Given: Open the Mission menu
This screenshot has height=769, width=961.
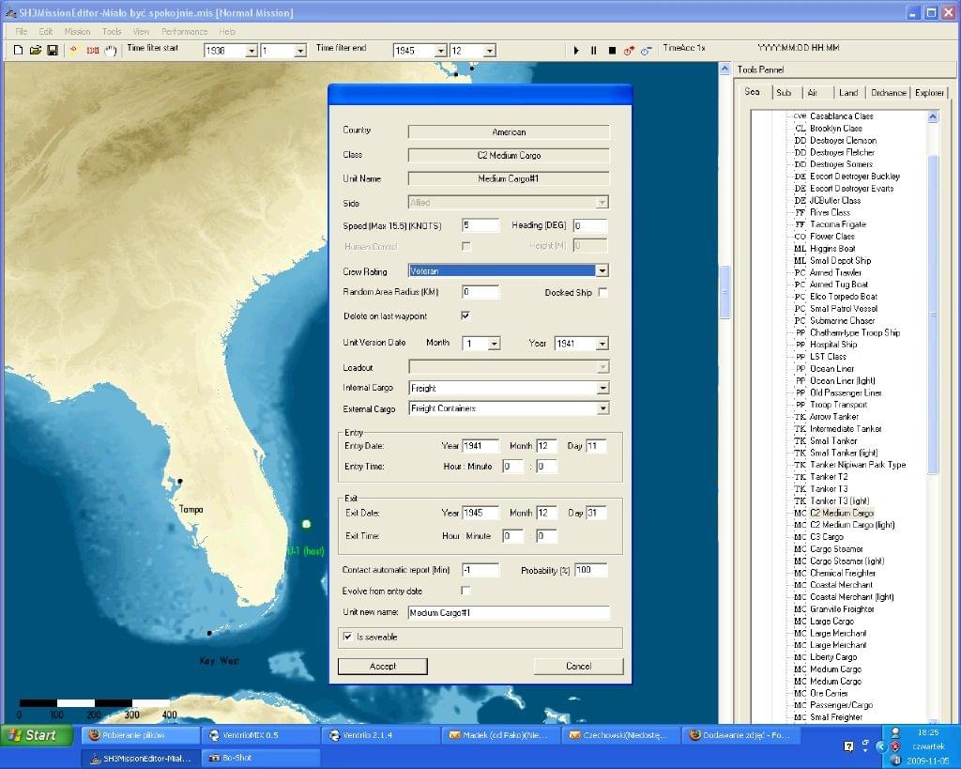Looking at the screenshot, I should [x=77, y=31].
